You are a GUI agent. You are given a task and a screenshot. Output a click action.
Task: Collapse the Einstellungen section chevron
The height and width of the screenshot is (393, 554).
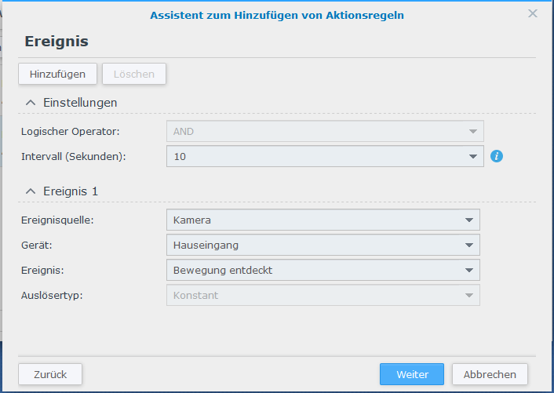pos(31,103)
